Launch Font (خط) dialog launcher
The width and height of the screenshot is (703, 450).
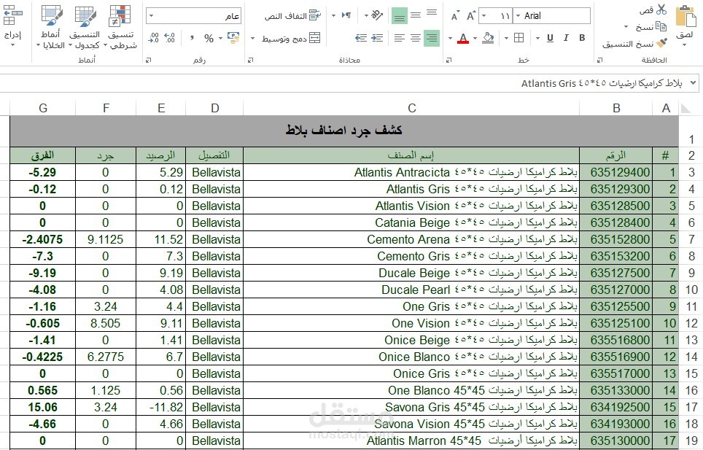click(x=448, y=60)
